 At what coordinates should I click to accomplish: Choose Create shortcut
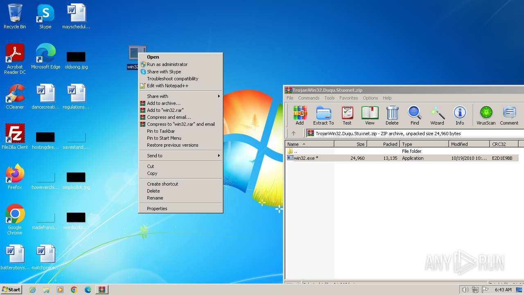[x=181, y=184]
